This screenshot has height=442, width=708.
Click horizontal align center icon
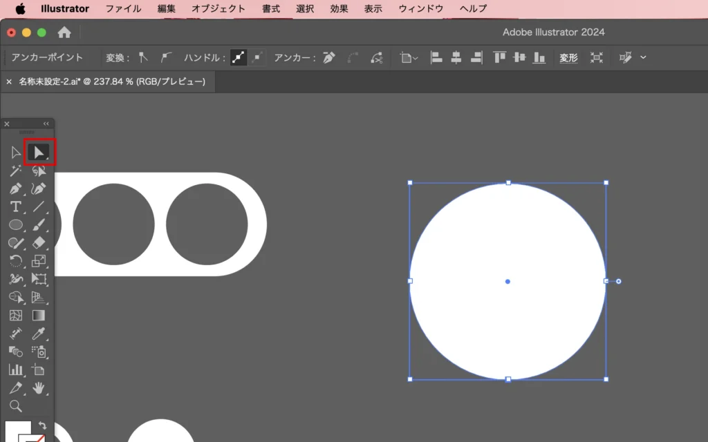[456, 58]
